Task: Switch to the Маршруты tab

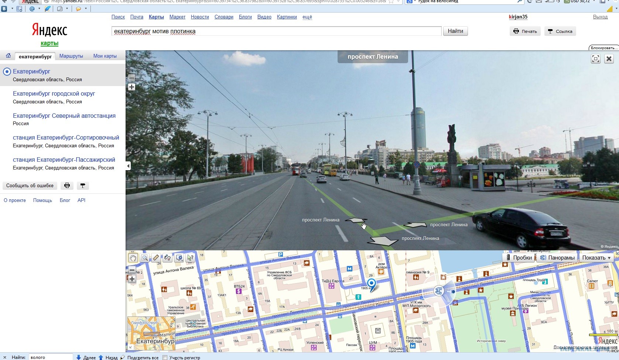Action: (x=71, y=56)
